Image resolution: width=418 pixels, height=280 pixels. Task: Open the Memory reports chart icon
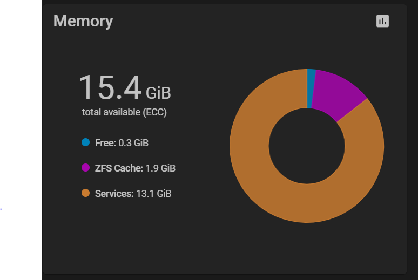382,21
